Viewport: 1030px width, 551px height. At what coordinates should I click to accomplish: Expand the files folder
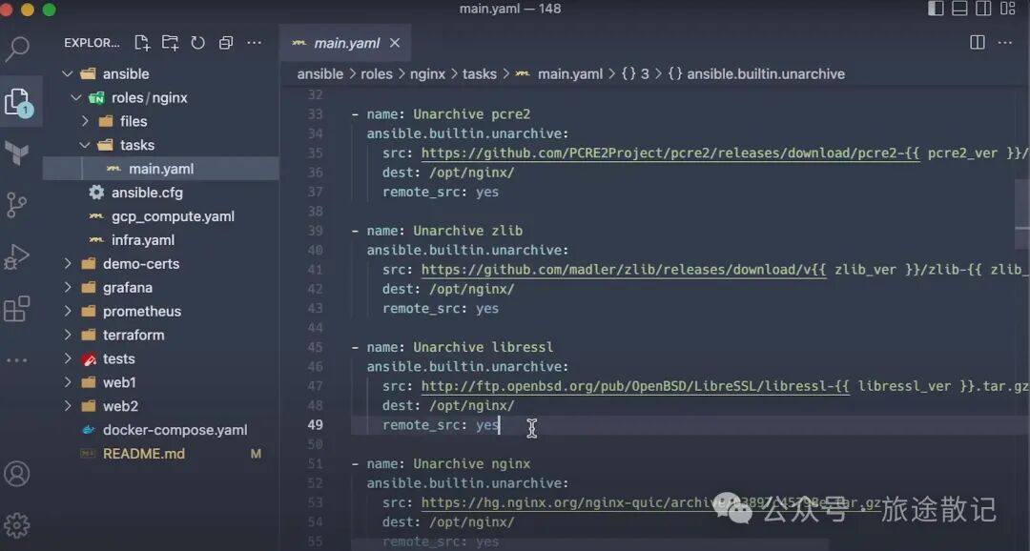pos(86,121)
